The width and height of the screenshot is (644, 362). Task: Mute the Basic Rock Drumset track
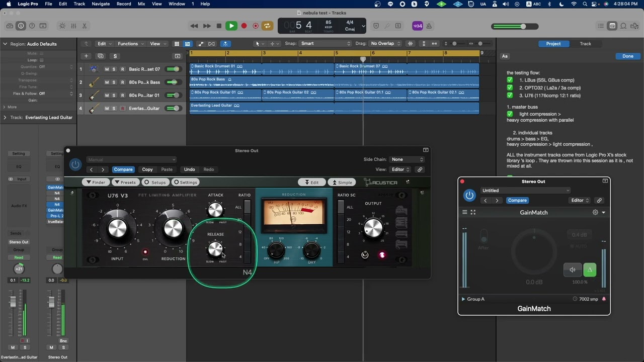pyautogui.click(x=107, y=69)
